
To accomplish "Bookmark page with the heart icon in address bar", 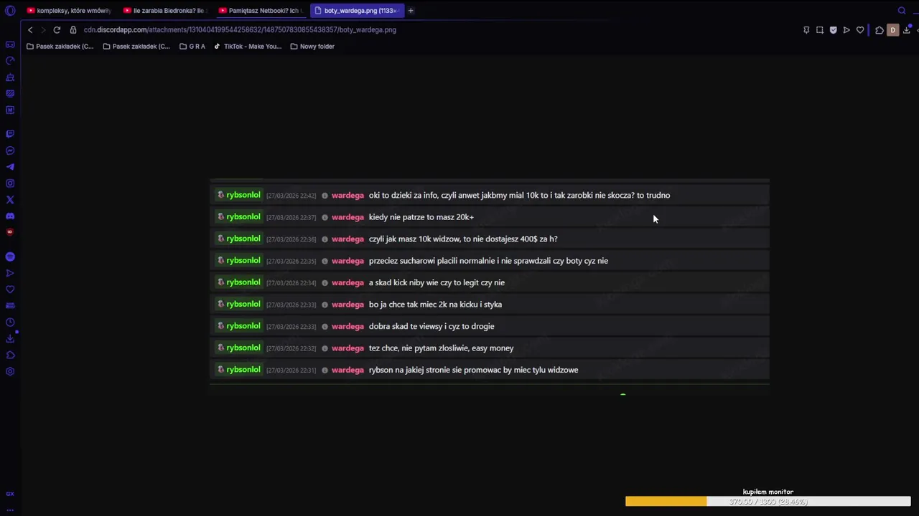I will pyautogui.click(x=860, y=30).
